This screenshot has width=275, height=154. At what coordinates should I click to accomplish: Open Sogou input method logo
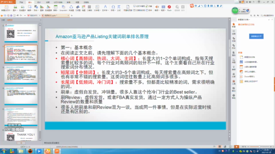[192, 6]
